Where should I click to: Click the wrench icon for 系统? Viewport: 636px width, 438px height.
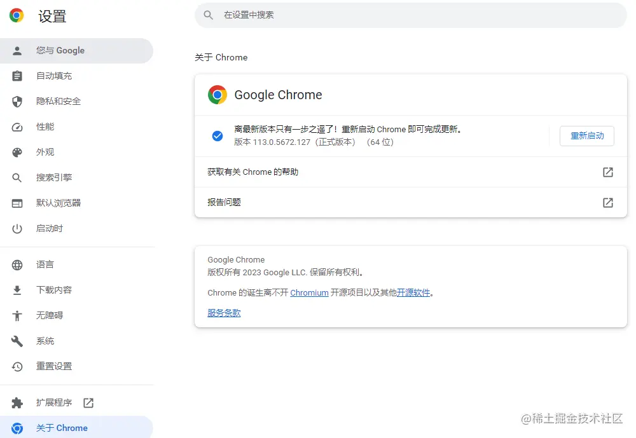point(17,341)
